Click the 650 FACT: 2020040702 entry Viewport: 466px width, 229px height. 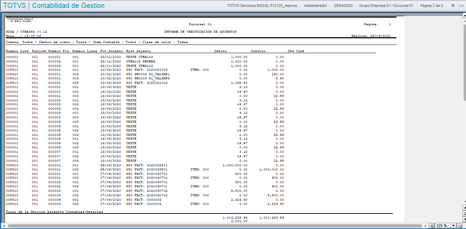point(147,195)
